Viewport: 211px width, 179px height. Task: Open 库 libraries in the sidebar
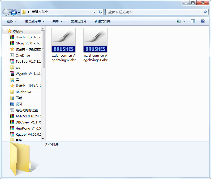coord(15,80)
